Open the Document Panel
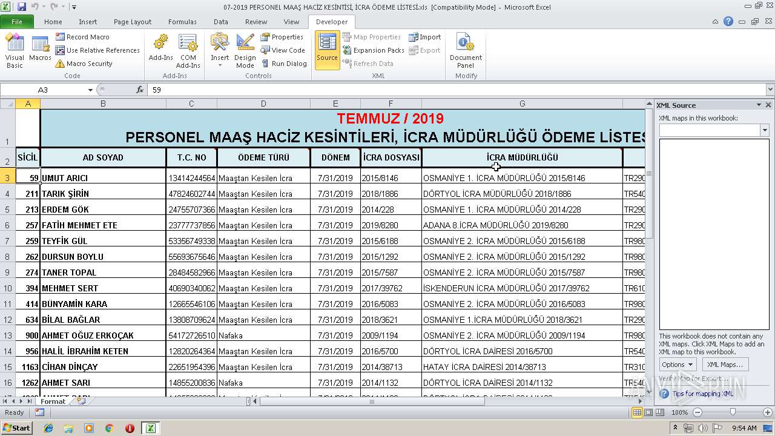 [x=466, y=51]
